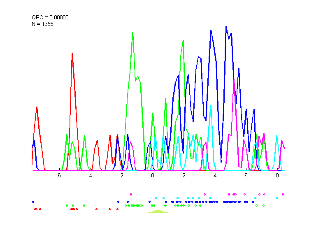Select the leftmost magenta dot in the top row
Viewport: 316px width, 237px height.
coord(131,194)
